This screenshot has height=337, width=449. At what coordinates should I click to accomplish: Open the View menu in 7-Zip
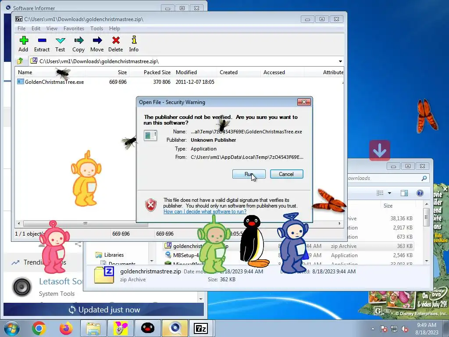52,29
